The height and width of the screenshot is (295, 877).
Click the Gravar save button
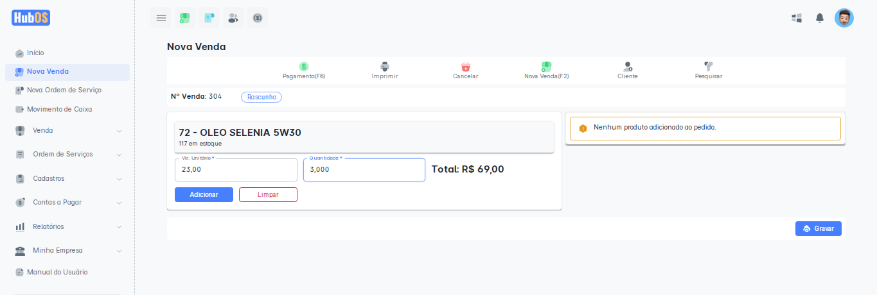pos(818,229)
